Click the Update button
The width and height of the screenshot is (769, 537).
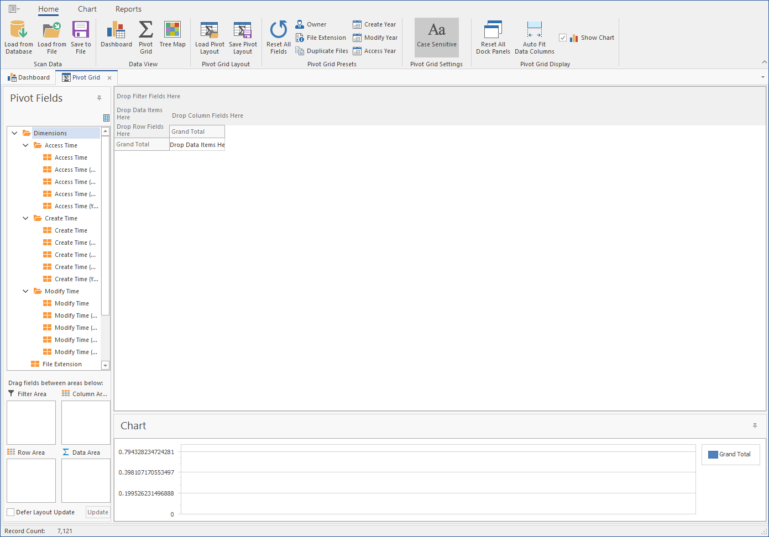pos(98,512)
